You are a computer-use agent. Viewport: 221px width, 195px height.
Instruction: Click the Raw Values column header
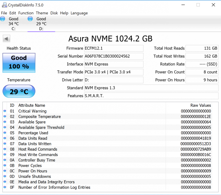pos(200,105)
